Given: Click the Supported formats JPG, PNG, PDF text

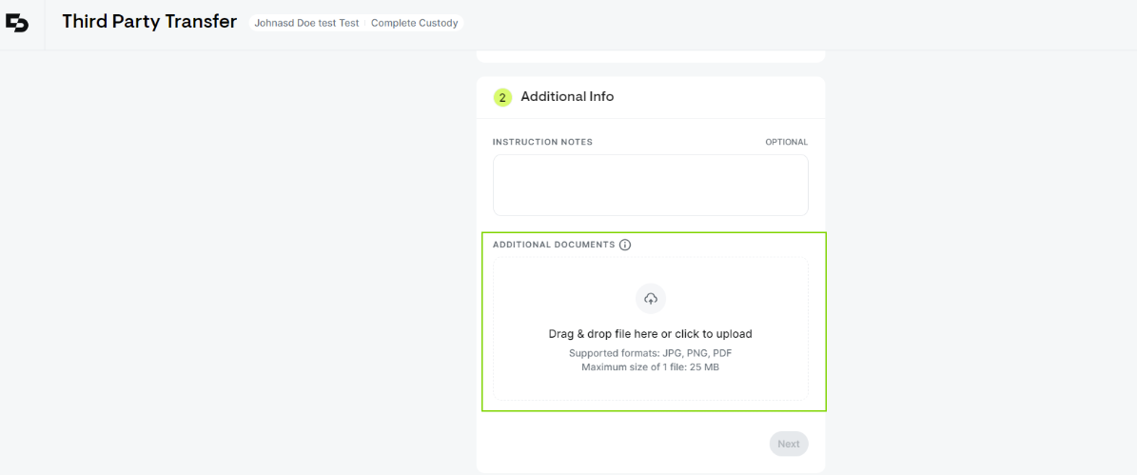Looking at the screenshot, I should pyautogui.click(x=651, y=354).
